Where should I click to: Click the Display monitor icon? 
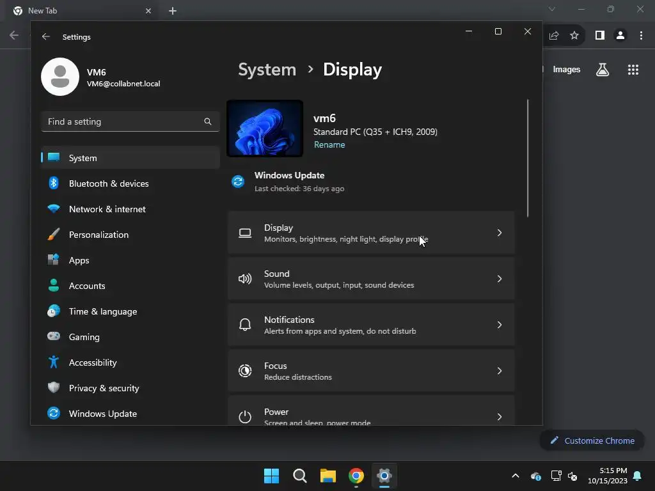pyautogui.click(x=245, y=233)
